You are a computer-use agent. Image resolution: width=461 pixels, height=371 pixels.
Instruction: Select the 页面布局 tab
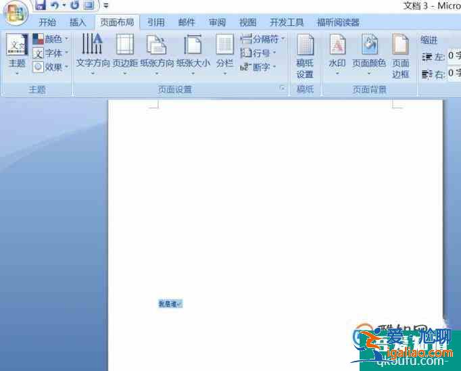click(117, 22)
